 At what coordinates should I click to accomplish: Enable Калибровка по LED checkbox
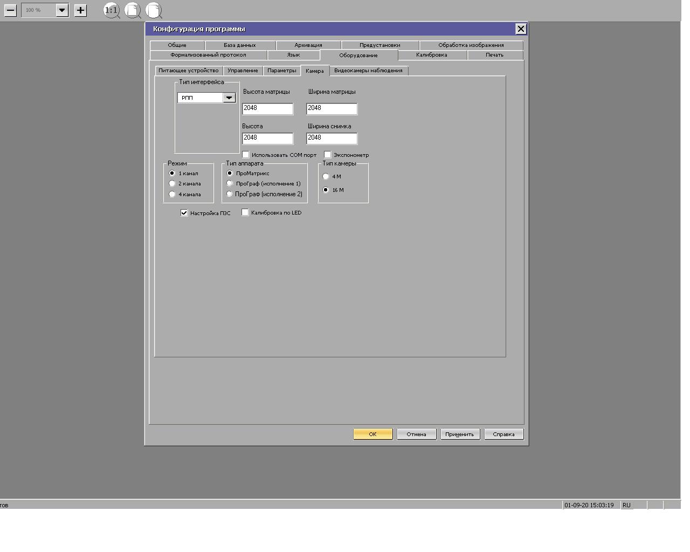[x=245, y=212]
